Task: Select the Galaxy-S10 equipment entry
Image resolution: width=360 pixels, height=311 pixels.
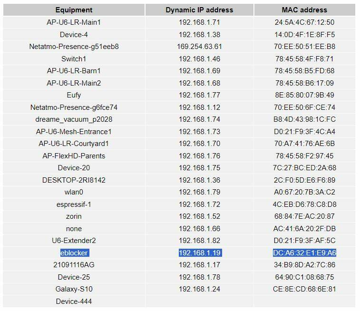Action: tap(74, 289)
